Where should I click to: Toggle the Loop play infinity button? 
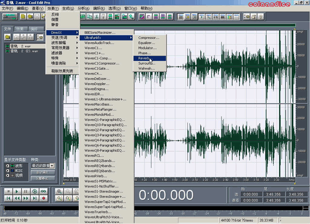(x=43, y=191)
